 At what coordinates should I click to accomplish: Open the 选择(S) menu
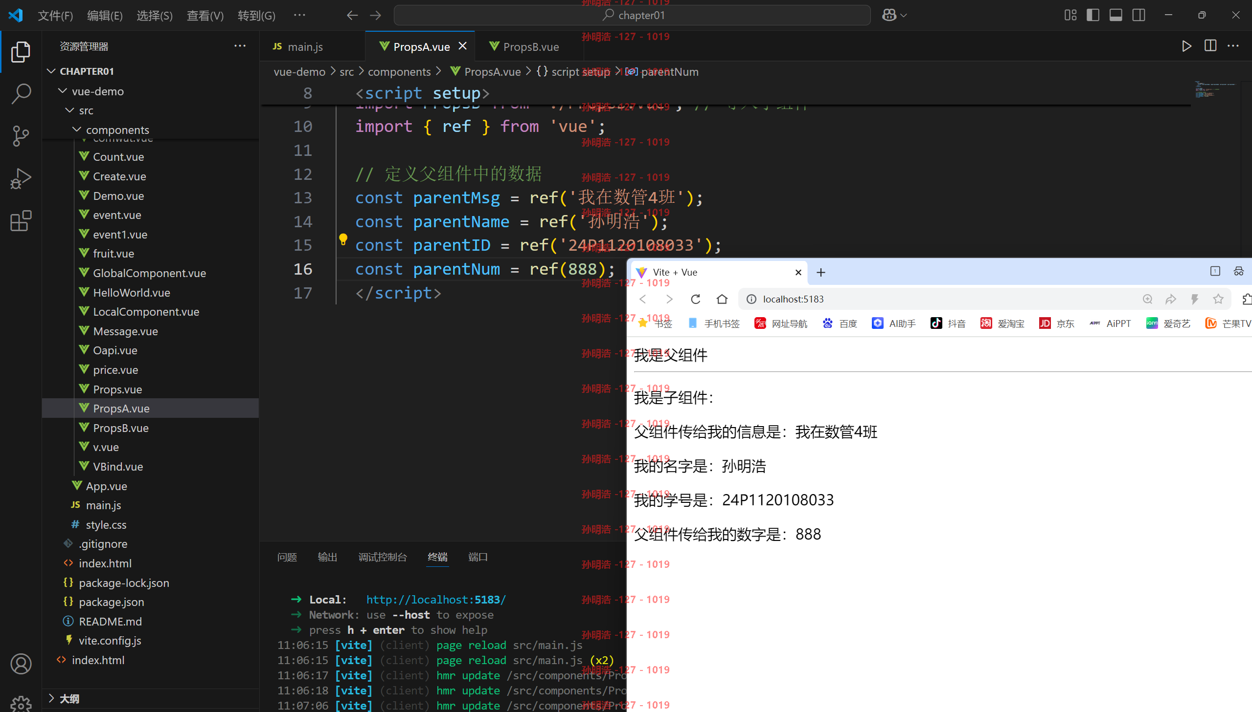coord(155,16)
